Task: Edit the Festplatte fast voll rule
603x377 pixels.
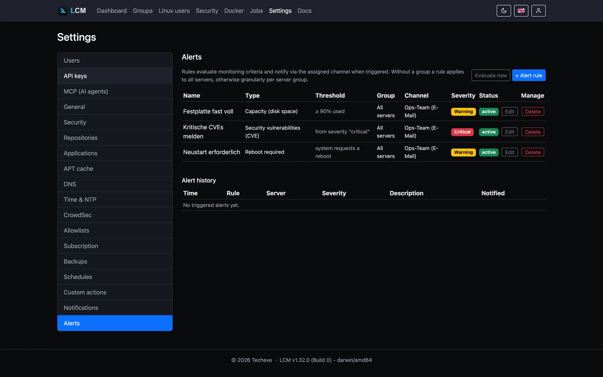Action: 510,112
